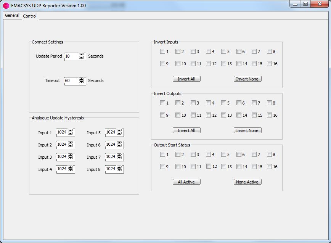The width and height of the screenshot is (331, 243).
Task: Increase Input 1 hysteresis value
Action: tap(71, 131)
